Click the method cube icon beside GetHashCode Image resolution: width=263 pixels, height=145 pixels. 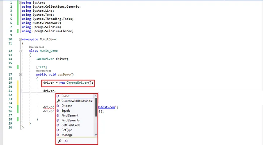pyautogui.click(x=58, y=125)
